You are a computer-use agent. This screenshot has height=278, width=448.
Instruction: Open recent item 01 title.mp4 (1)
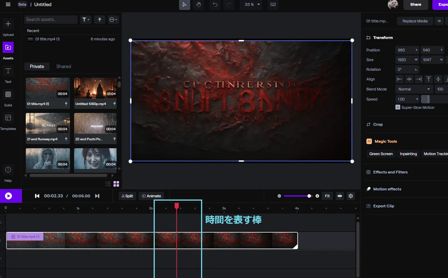pyautogui.click(x=71, y=39)
